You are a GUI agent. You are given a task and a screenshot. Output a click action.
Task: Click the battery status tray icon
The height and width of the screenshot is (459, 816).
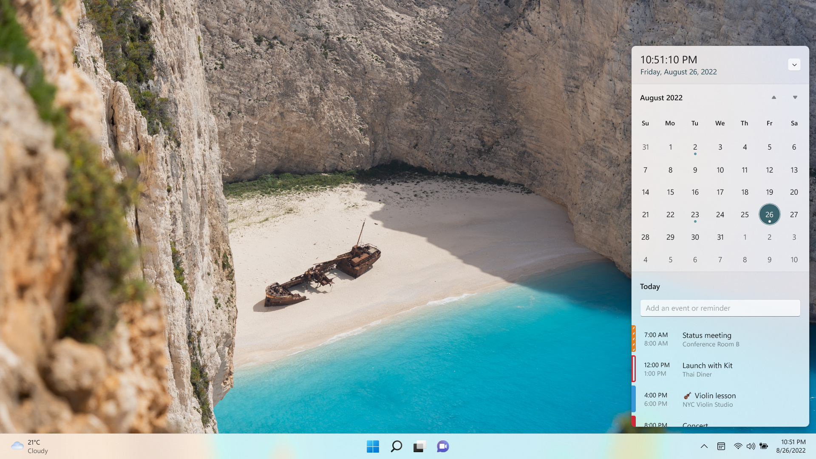click(x=764, y=446)
